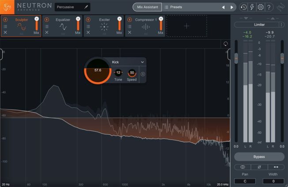
Task: Adjust the Exciter Mix slider
Action: tap(119, 23)
